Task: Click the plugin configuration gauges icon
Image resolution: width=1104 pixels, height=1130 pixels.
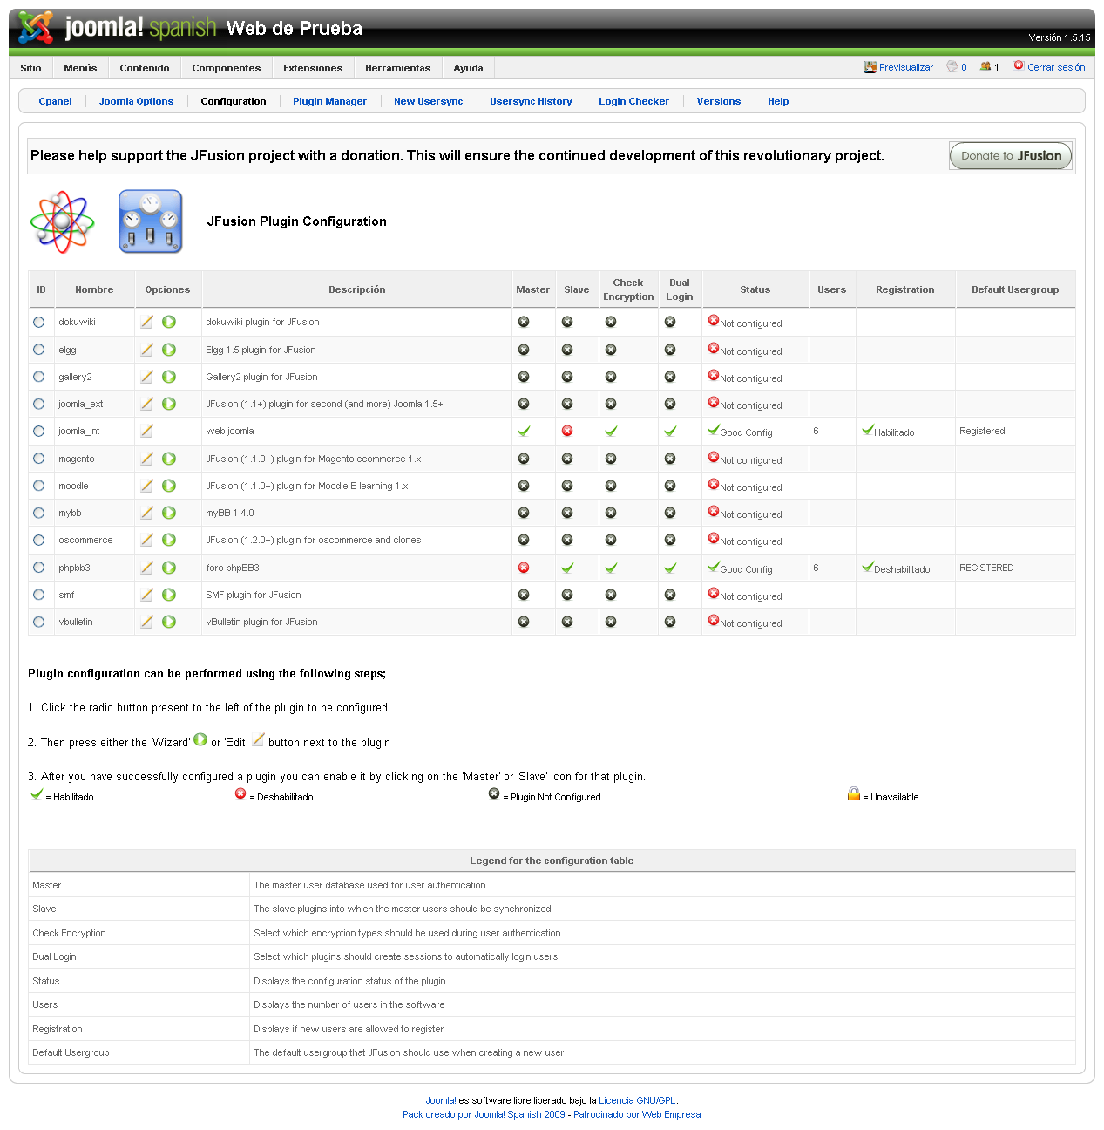Action: (151, 221)
